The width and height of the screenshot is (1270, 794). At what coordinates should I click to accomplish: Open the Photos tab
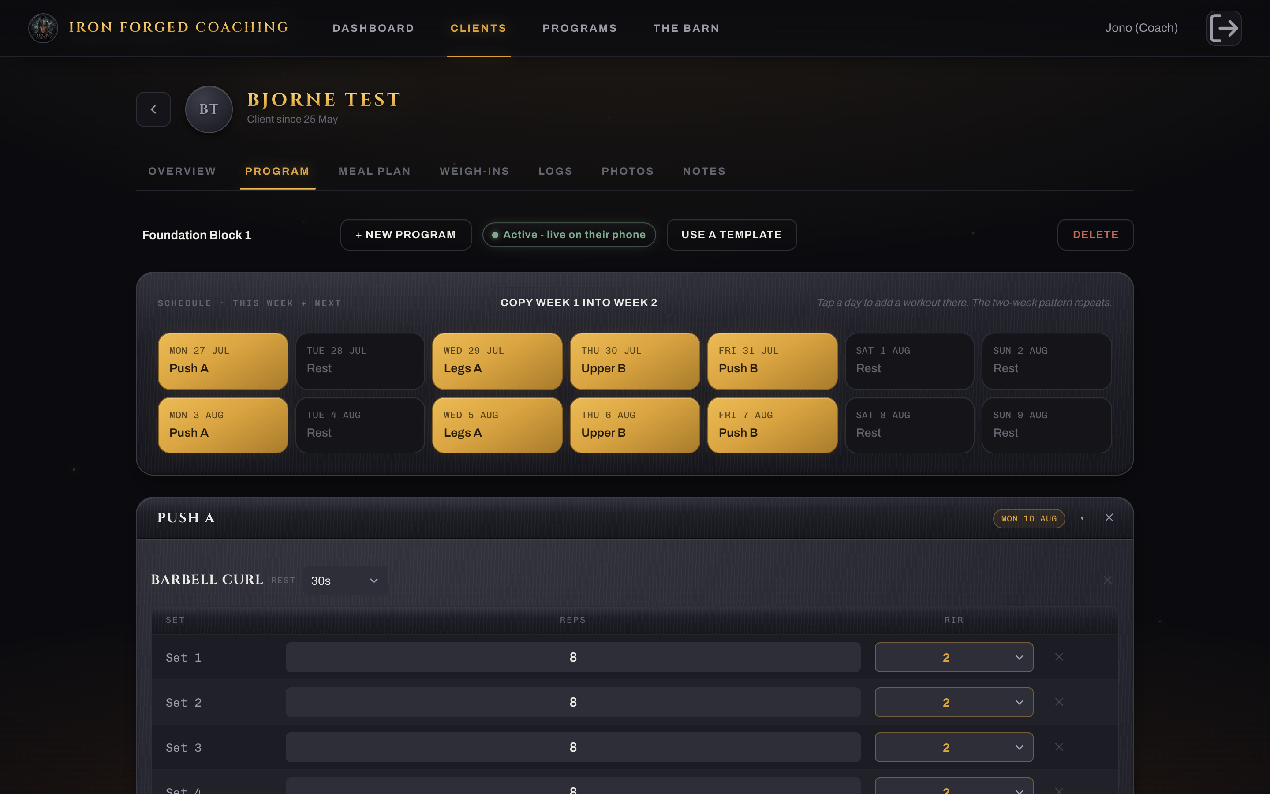[627, 171]
